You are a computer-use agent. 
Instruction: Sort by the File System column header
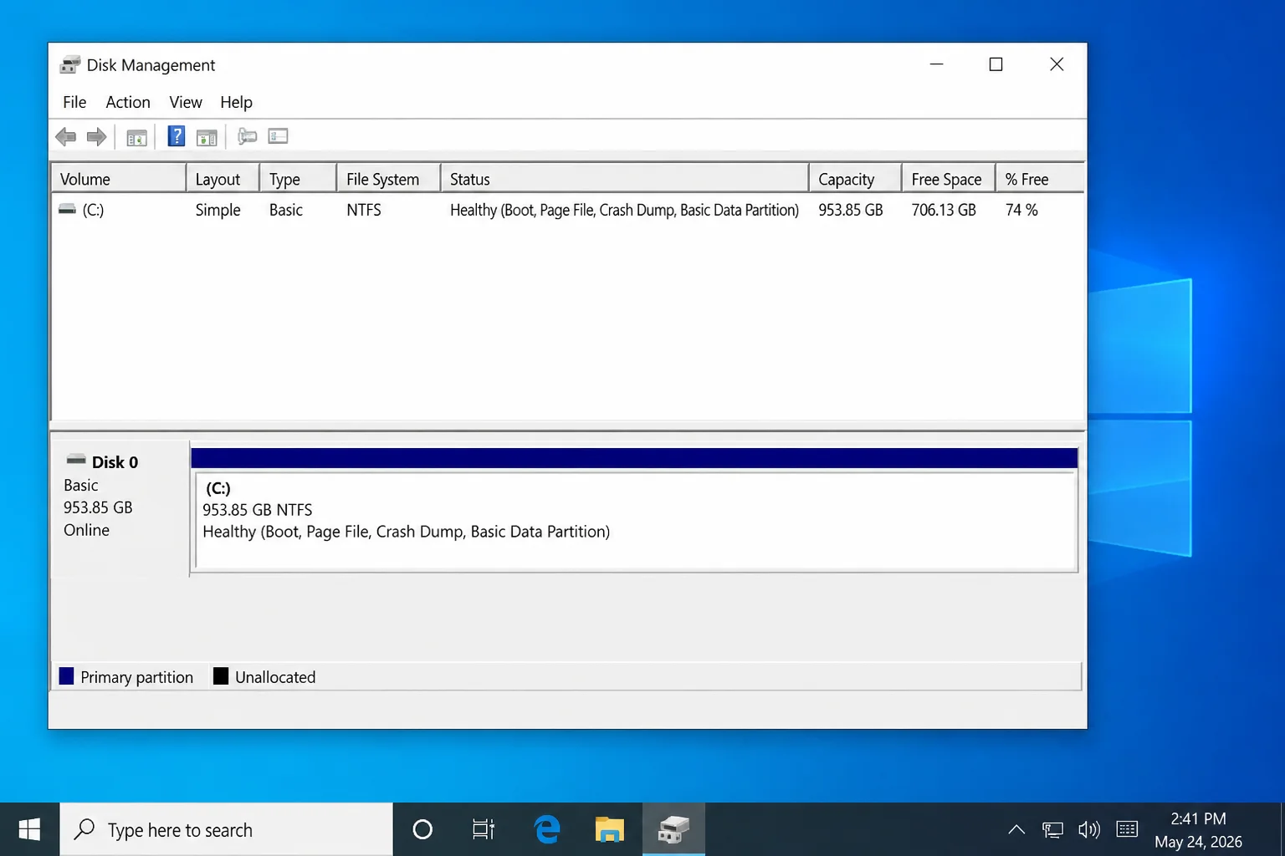click(x=389, y=179)
